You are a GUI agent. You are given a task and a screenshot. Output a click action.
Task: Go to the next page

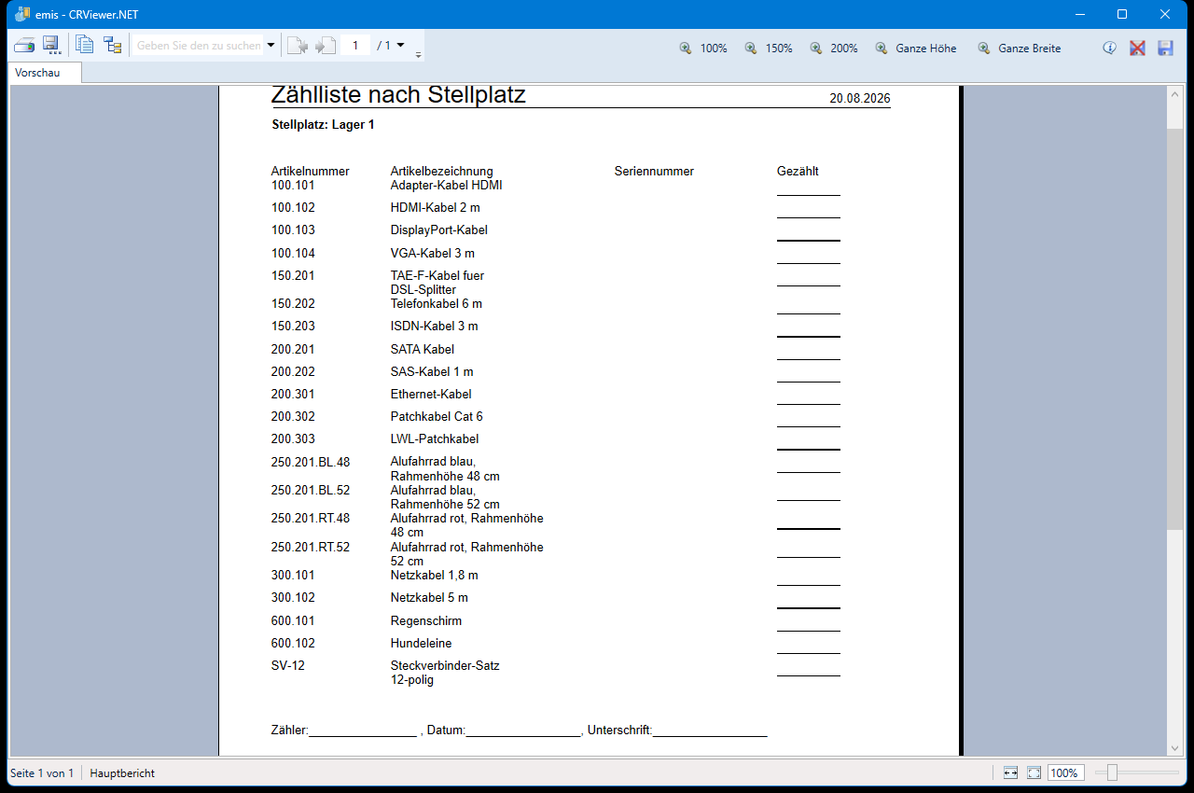(x=325, y=46)
